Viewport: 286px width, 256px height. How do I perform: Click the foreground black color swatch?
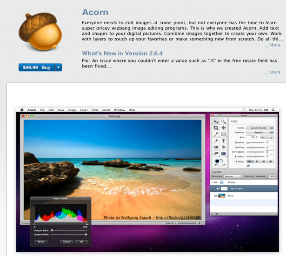click(x=217, y=161)
